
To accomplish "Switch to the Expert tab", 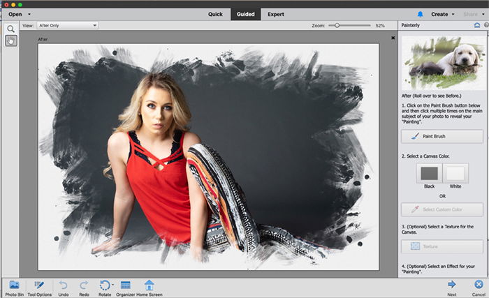I will click(276, 15).
